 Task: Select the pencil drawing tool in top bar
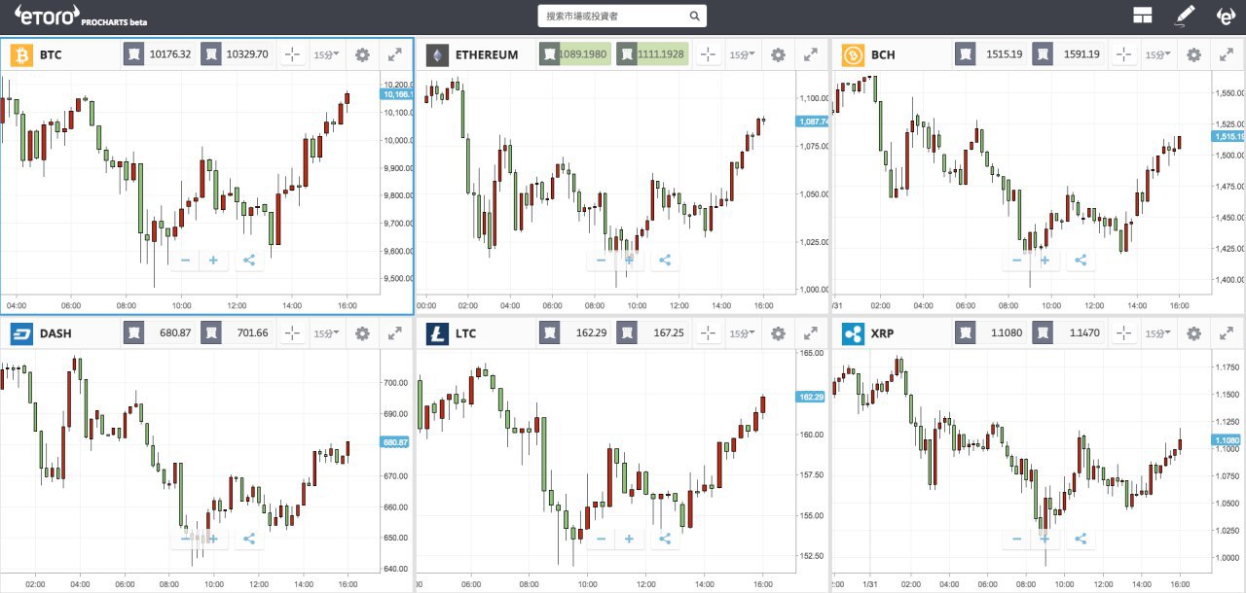coord(1184,16)
